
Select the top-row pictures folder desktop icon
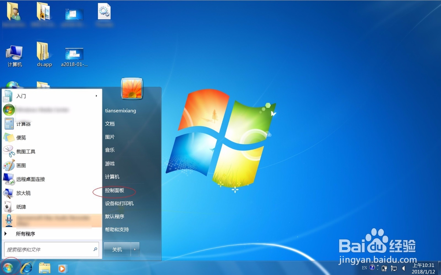pyautogui.click(x=44, y=14)
